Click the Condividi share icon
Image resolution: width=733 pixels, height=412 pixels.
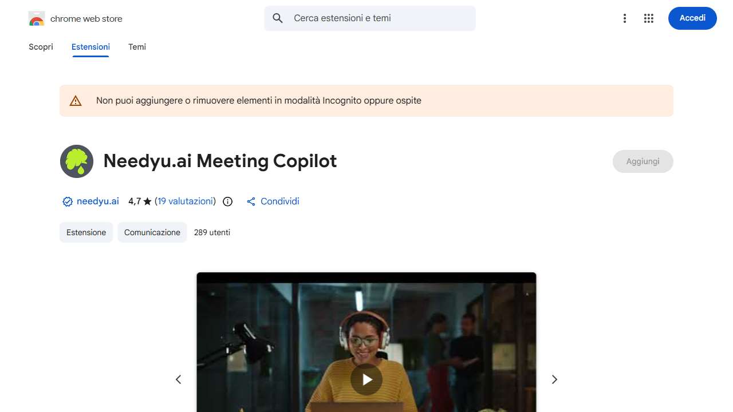[251, 201]
